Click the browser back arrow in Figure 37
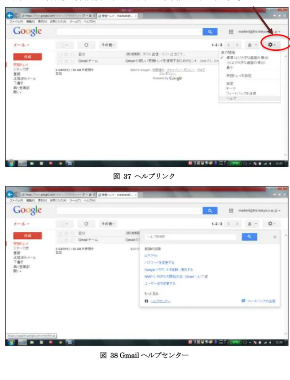Image resolution: width=290 pixels, height=380 pixels. click(x=10, y=16)
